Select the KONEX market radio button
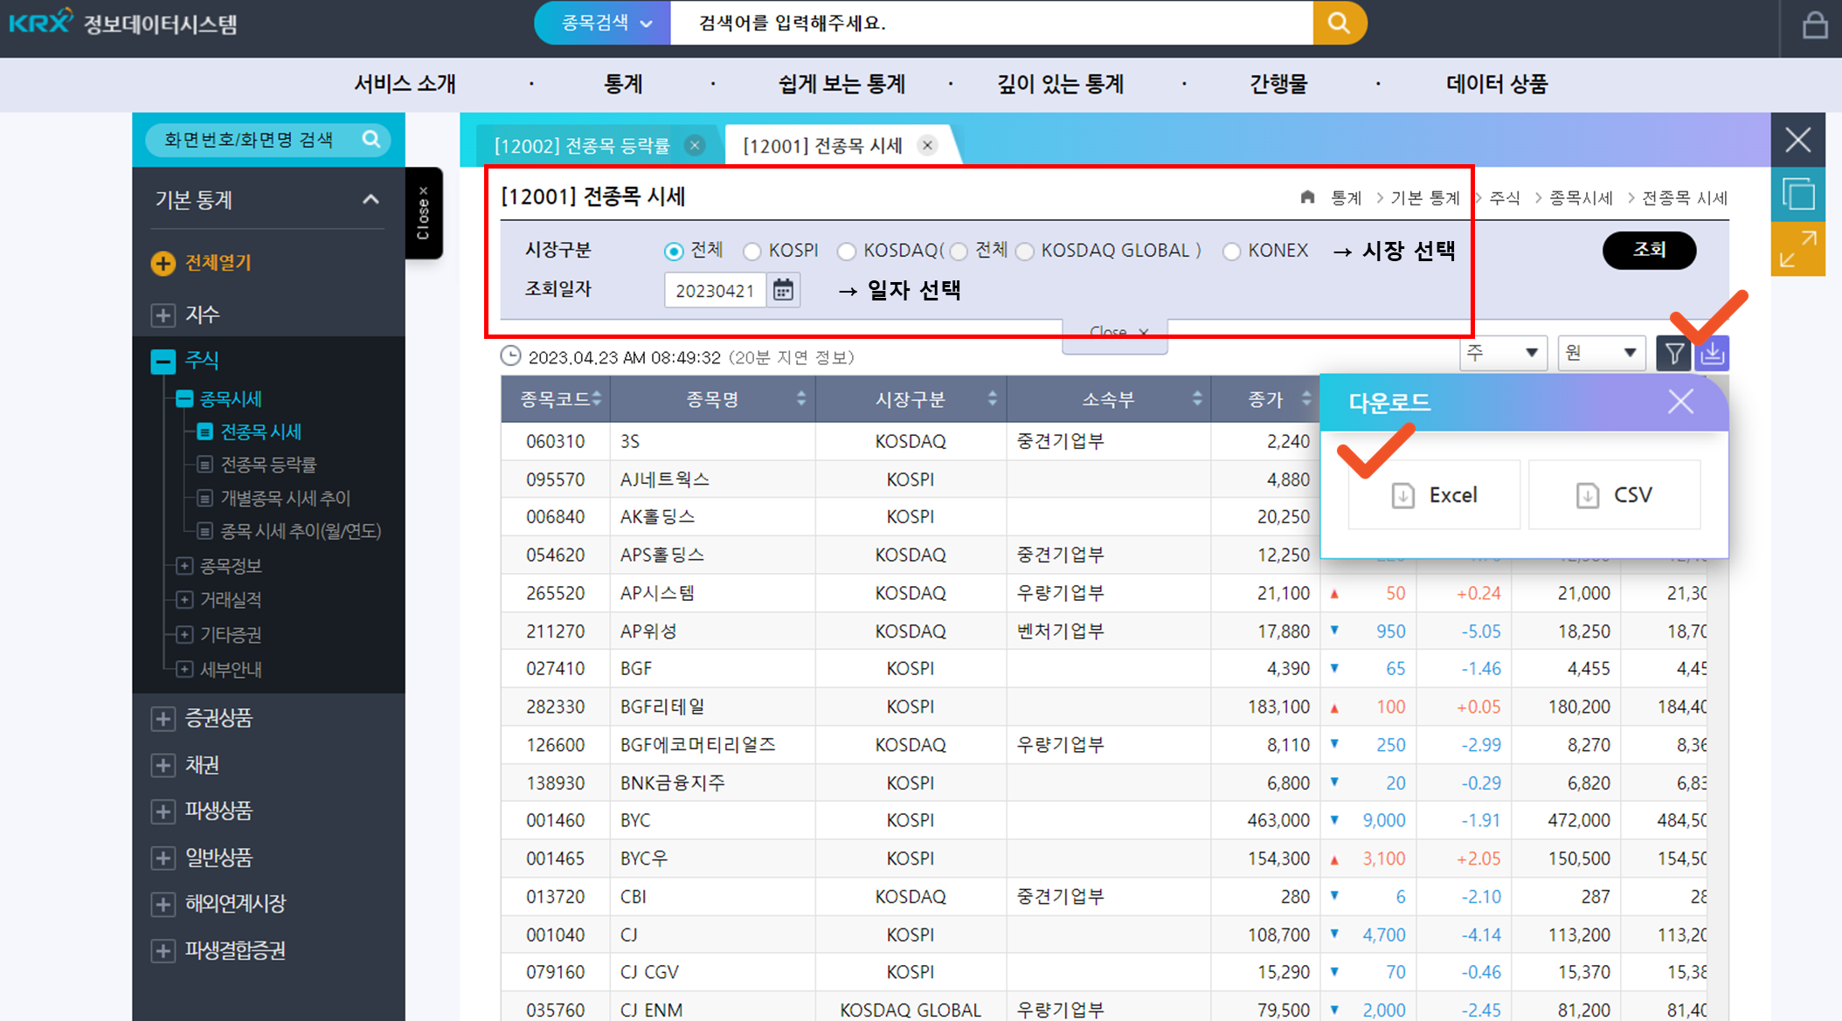This screenshot has width=1842, height=1021. point(1231,252)
